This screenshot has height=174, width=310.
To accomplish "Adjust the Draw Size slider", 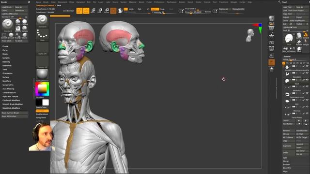I will [x=198, y=12].
